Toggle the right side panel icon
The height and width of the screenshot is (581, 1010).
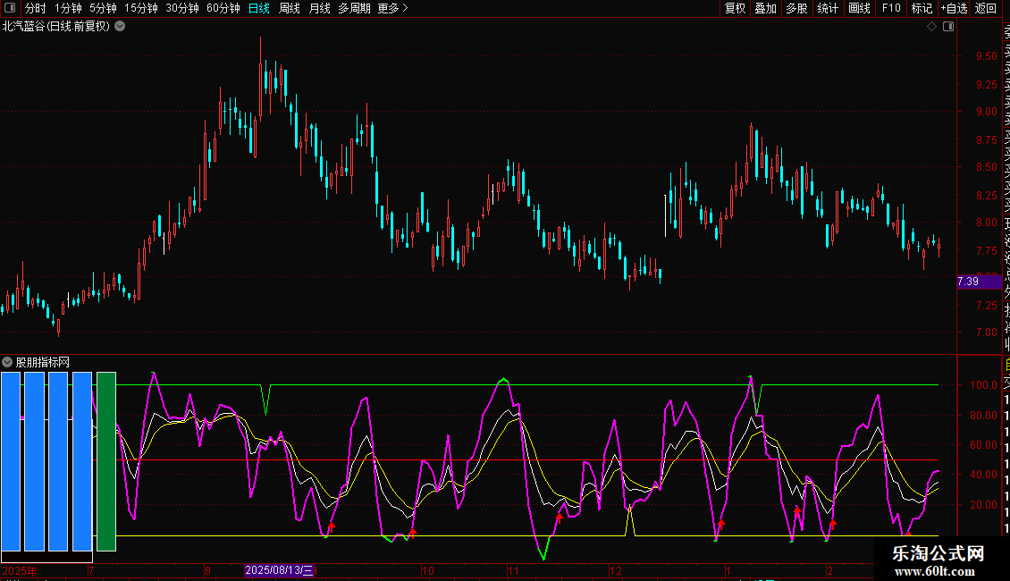[948, 27]
